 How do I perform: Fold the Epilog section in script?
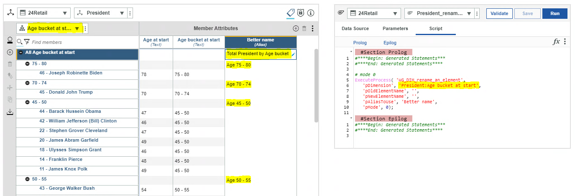coord(351,118)
